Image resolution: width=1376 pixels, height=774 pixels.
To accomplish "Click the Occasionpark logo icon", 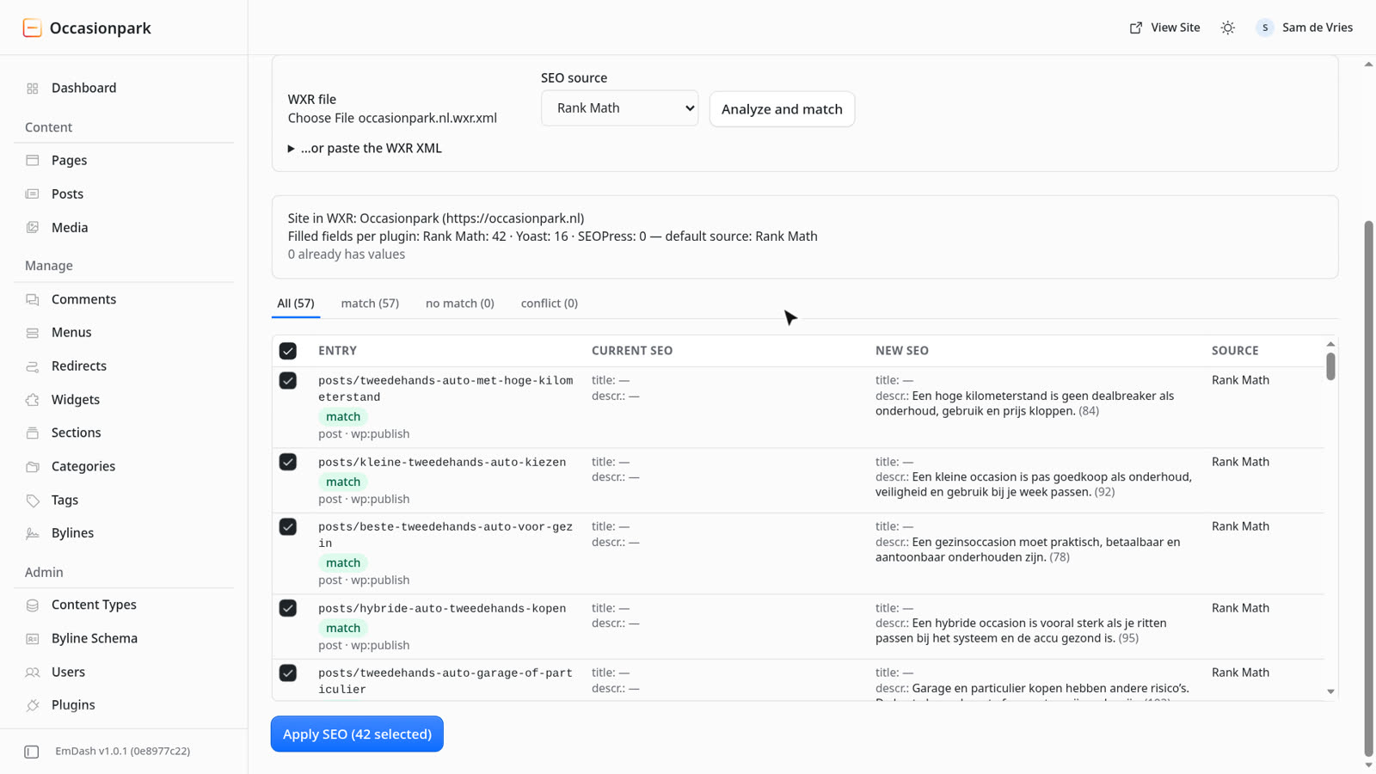I will (32, 28).
